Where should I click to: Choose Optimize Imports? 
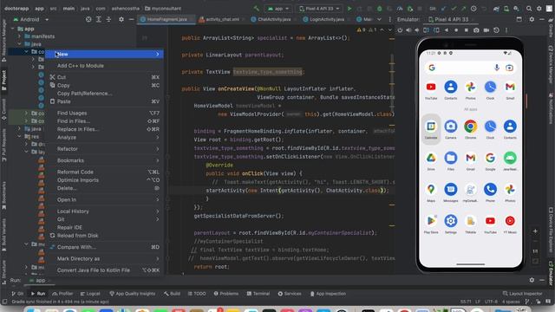104,180
